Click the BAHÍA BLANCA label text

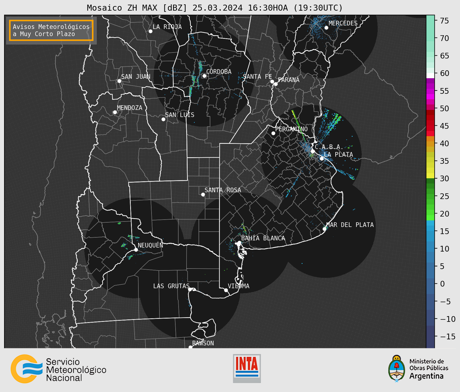coord(263,238)
